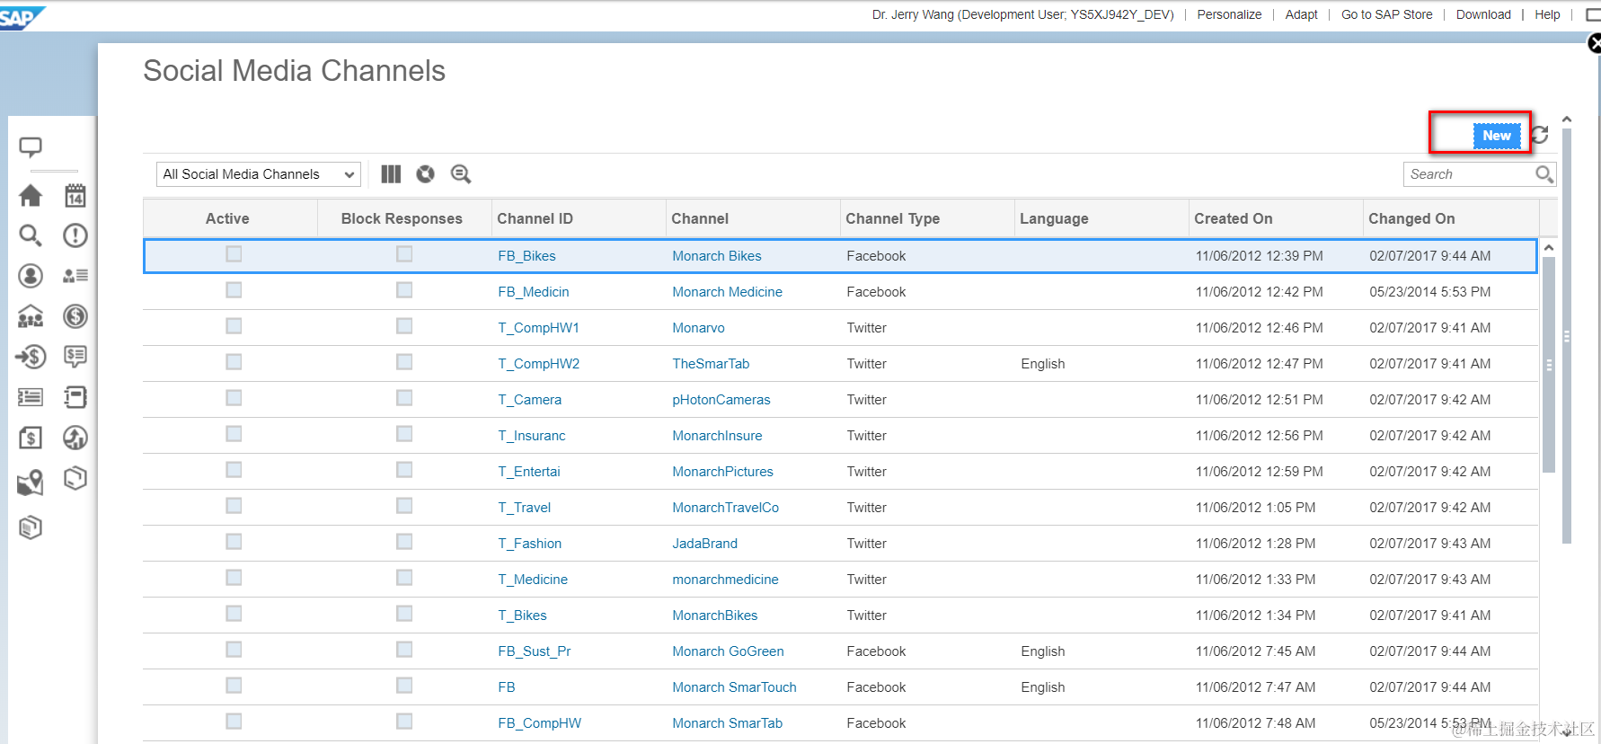Open the MonarchTravelCo channel link

click(x=726, y=508)
